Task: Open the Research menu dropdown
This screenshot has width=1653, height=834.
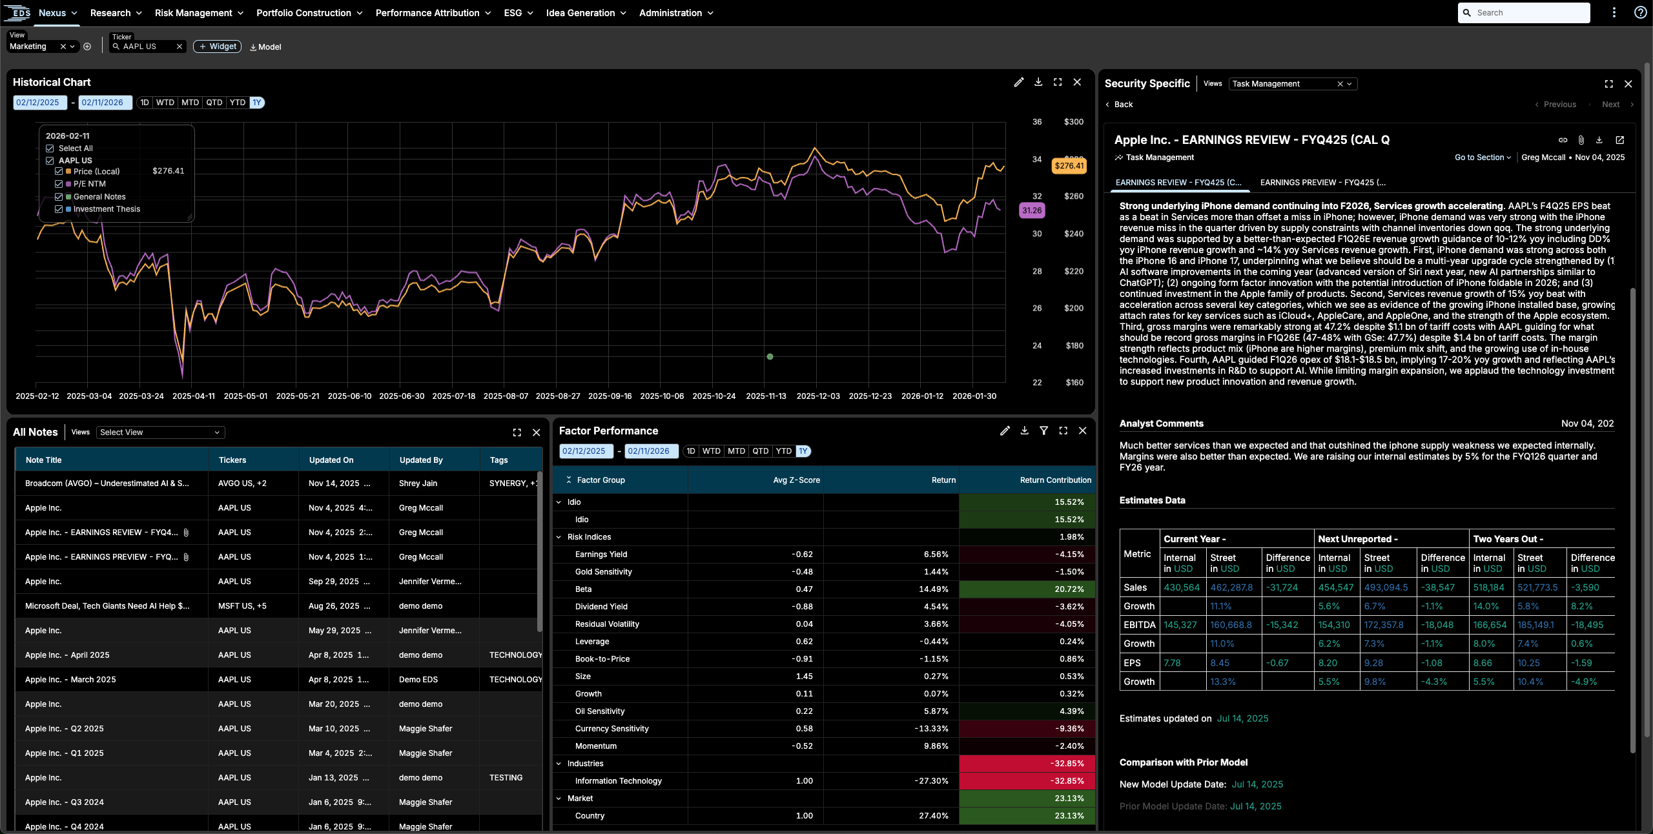Action: (x=116, y=13)
